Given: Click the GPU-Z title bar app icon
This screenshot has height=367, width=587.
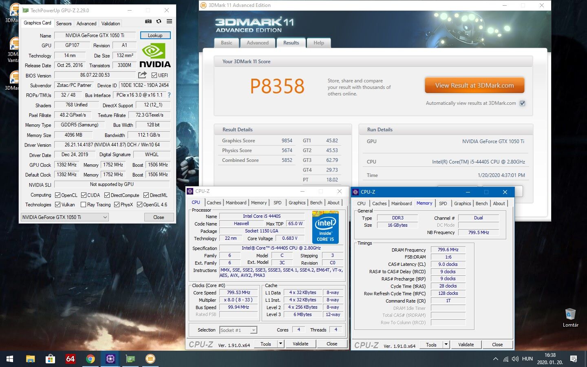Looking at the screenshot, I should tap(26, 10).
